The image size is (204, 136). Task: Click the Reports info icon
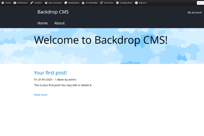pos(136,3)
